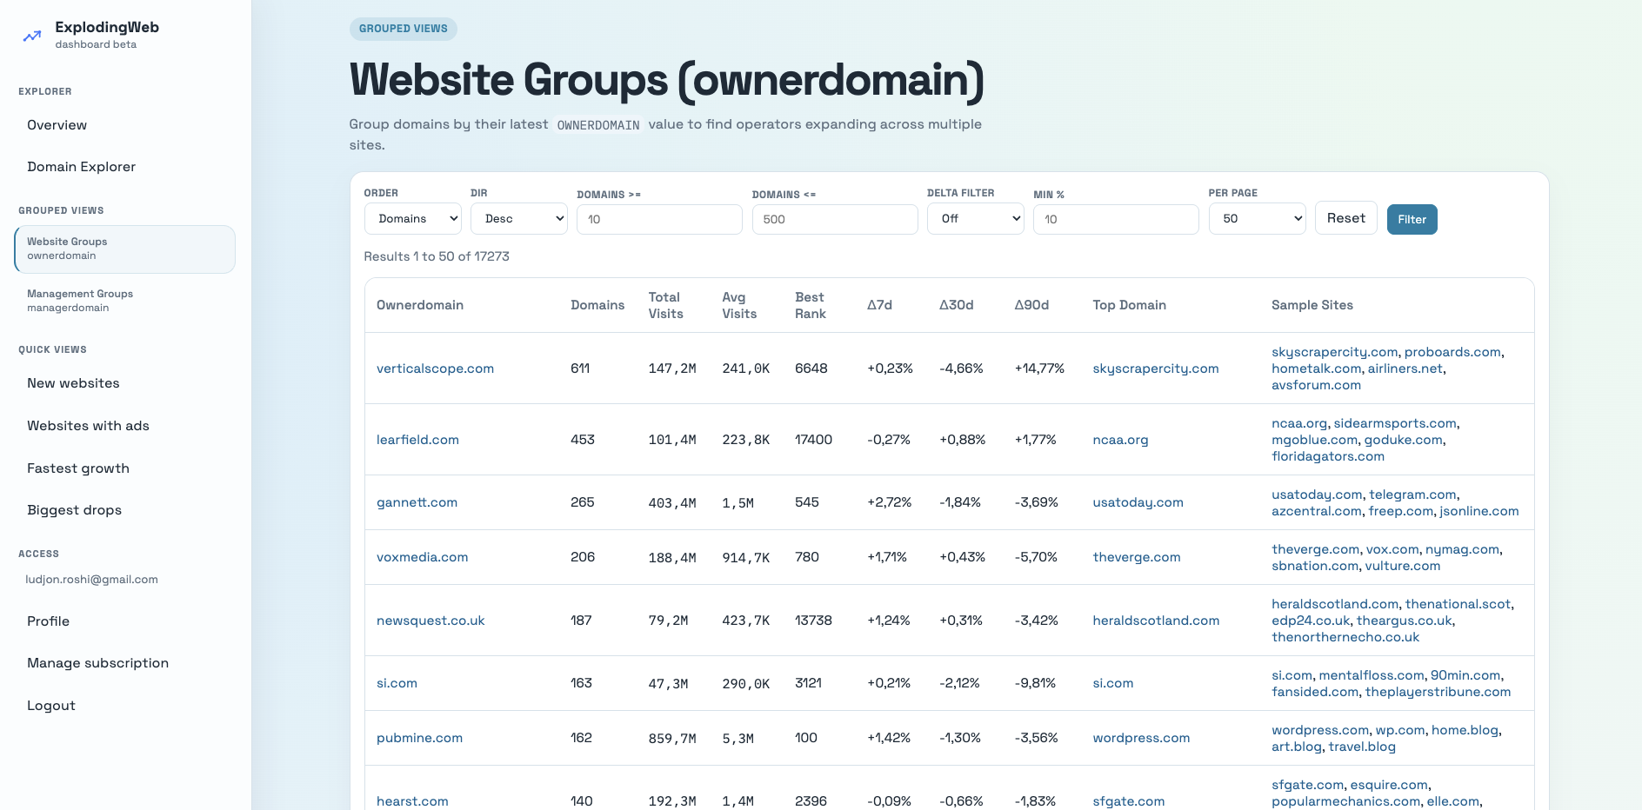Click the Results 1 to 50 of 17273 text
Viewport: 1642px width, 810px height.
pos(437,256)
